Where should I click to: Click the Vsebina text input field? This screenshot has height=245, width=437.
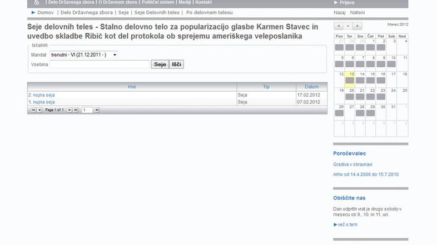coord(100,64)
